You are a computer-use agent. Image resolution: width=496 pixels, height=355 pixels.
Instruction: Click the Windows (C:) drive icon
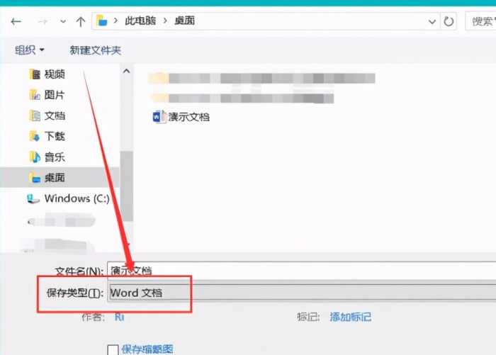click(33, 198)
